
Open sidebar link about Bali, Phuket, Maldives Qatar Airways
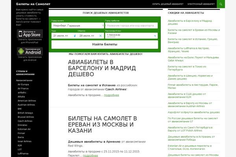click(x=193, y=59)
